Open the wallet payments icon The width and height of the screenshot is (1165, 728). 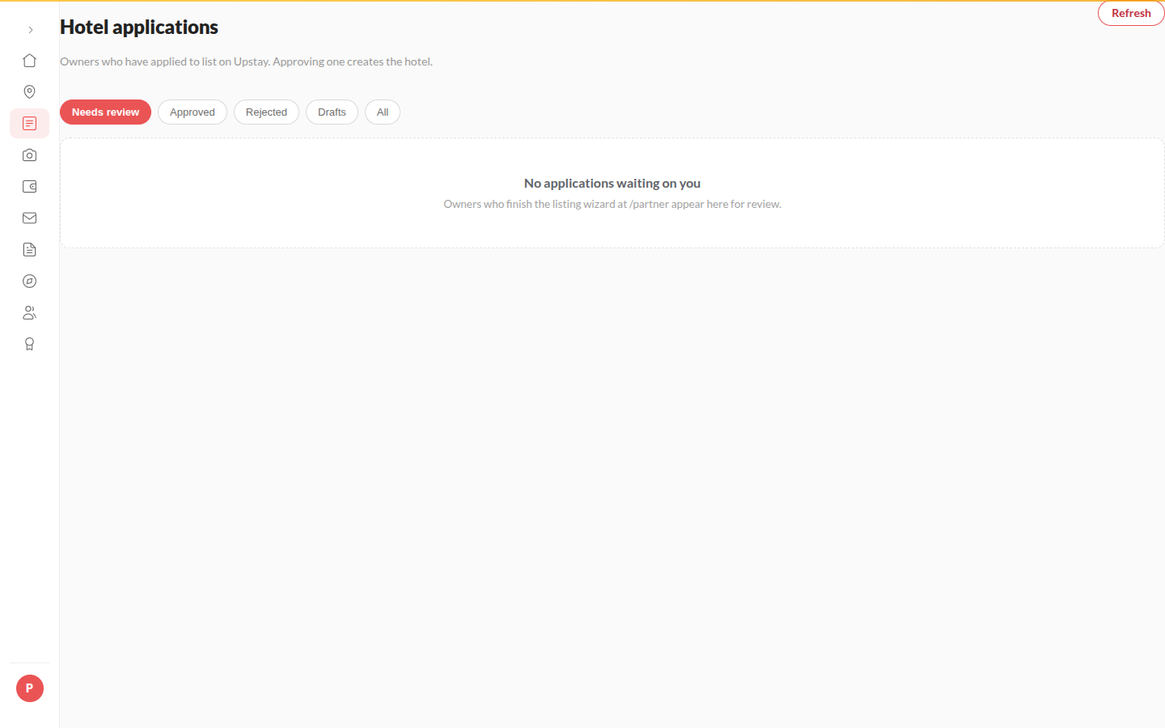pos(30,187)
